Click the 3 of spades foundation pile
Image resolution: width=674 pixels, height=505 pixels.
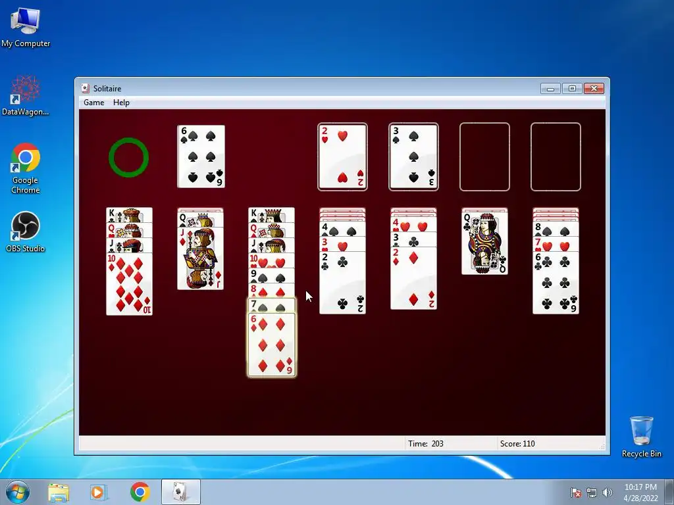pyautogui.click(x=413, y=156)
